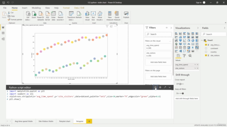
Task: Collapse the Filters pane
Action: coord(171,28)
